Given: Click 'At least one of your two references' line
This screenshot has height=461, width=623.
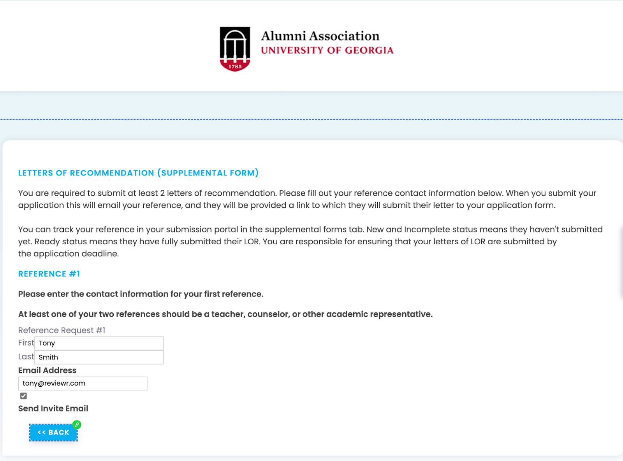Looking at the screenshot, I should pyautogui.click(x=225, y=314).
